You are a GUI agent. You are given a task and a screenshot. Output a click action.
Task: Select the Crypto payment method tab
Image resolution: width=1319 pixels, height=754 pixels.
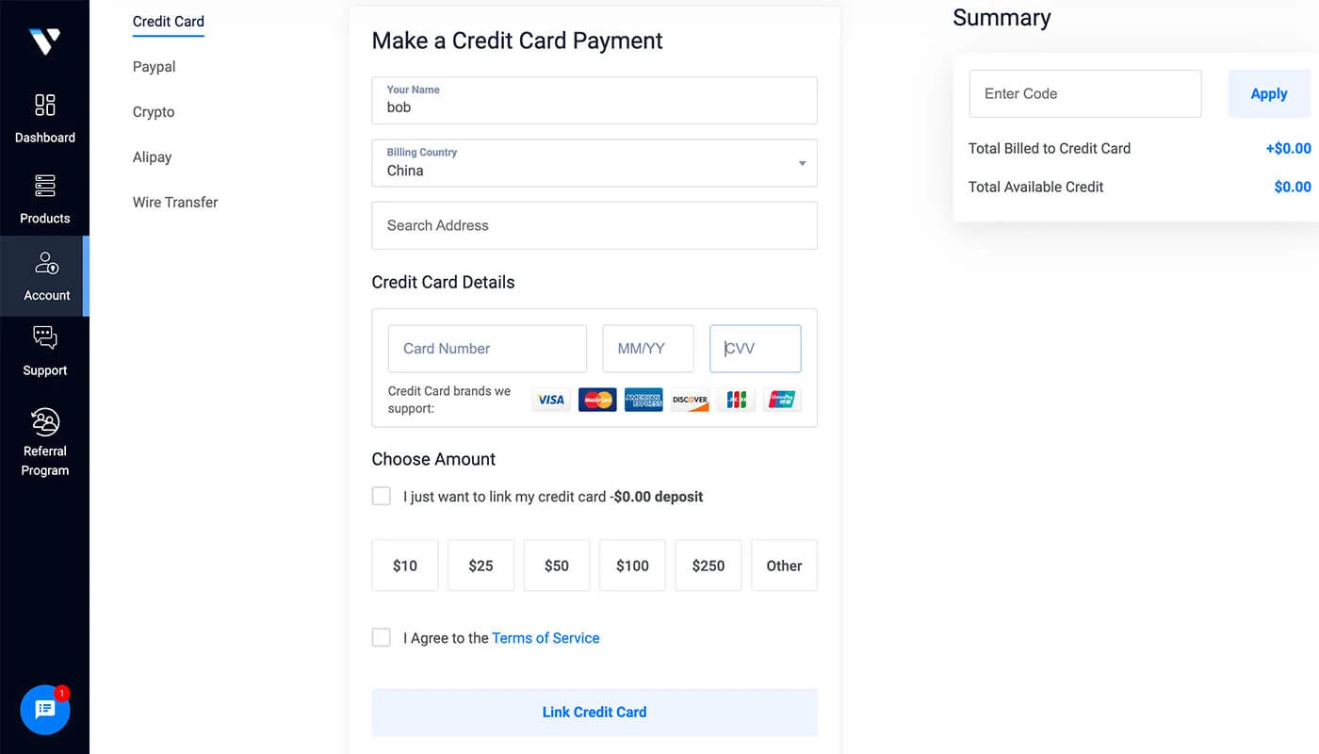pos(154,112)
